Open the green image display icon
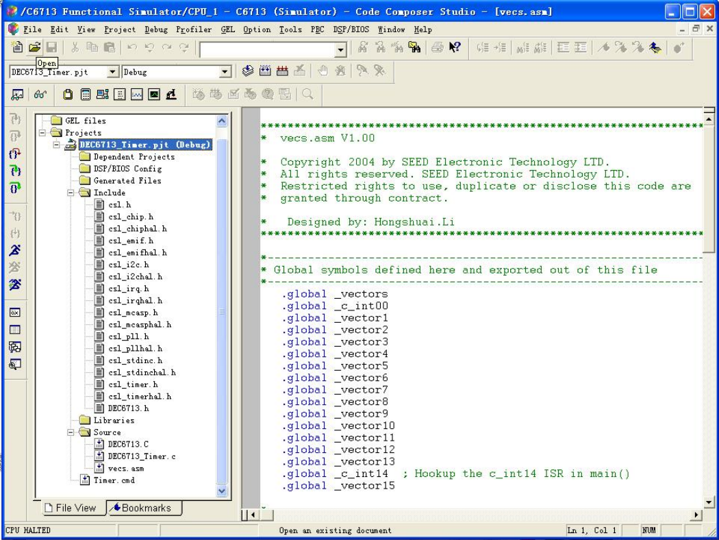Viewport: 719px width, 540px height. 154,95
